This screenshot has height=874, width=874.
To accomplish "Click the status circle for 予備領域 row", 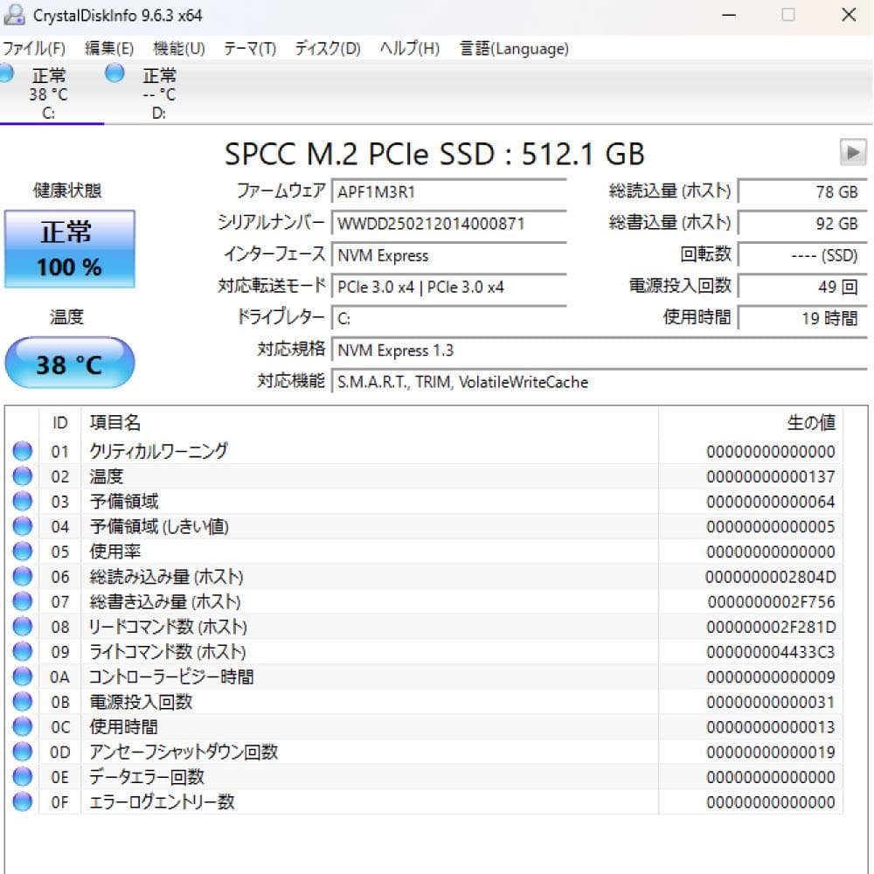I will pos(22,501).
